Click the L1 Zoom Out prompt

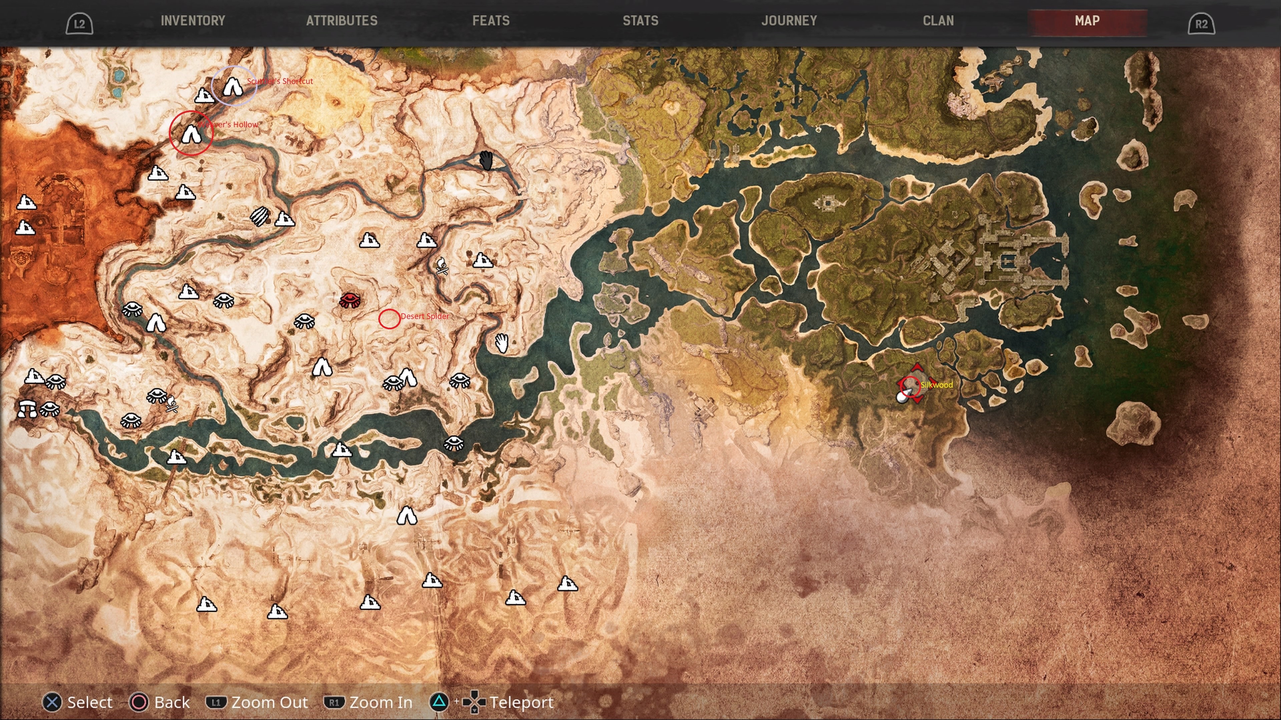point(257,702)
